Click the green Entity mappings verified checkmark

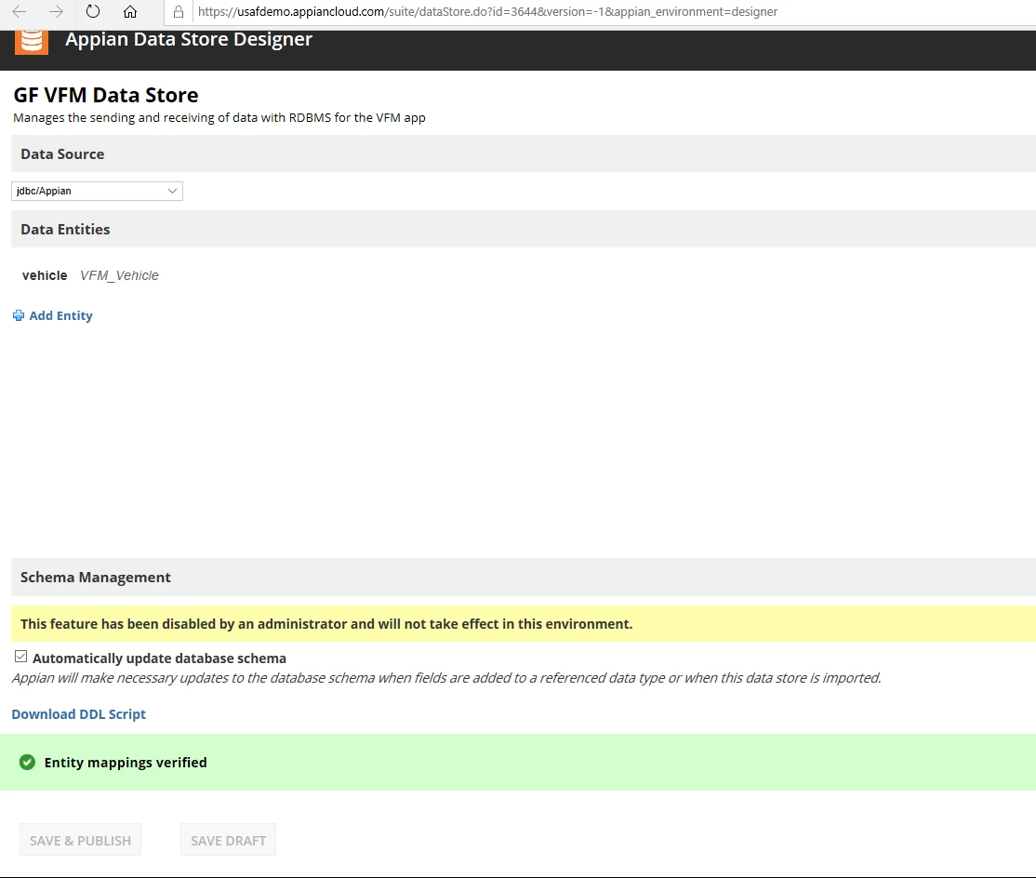27,763
